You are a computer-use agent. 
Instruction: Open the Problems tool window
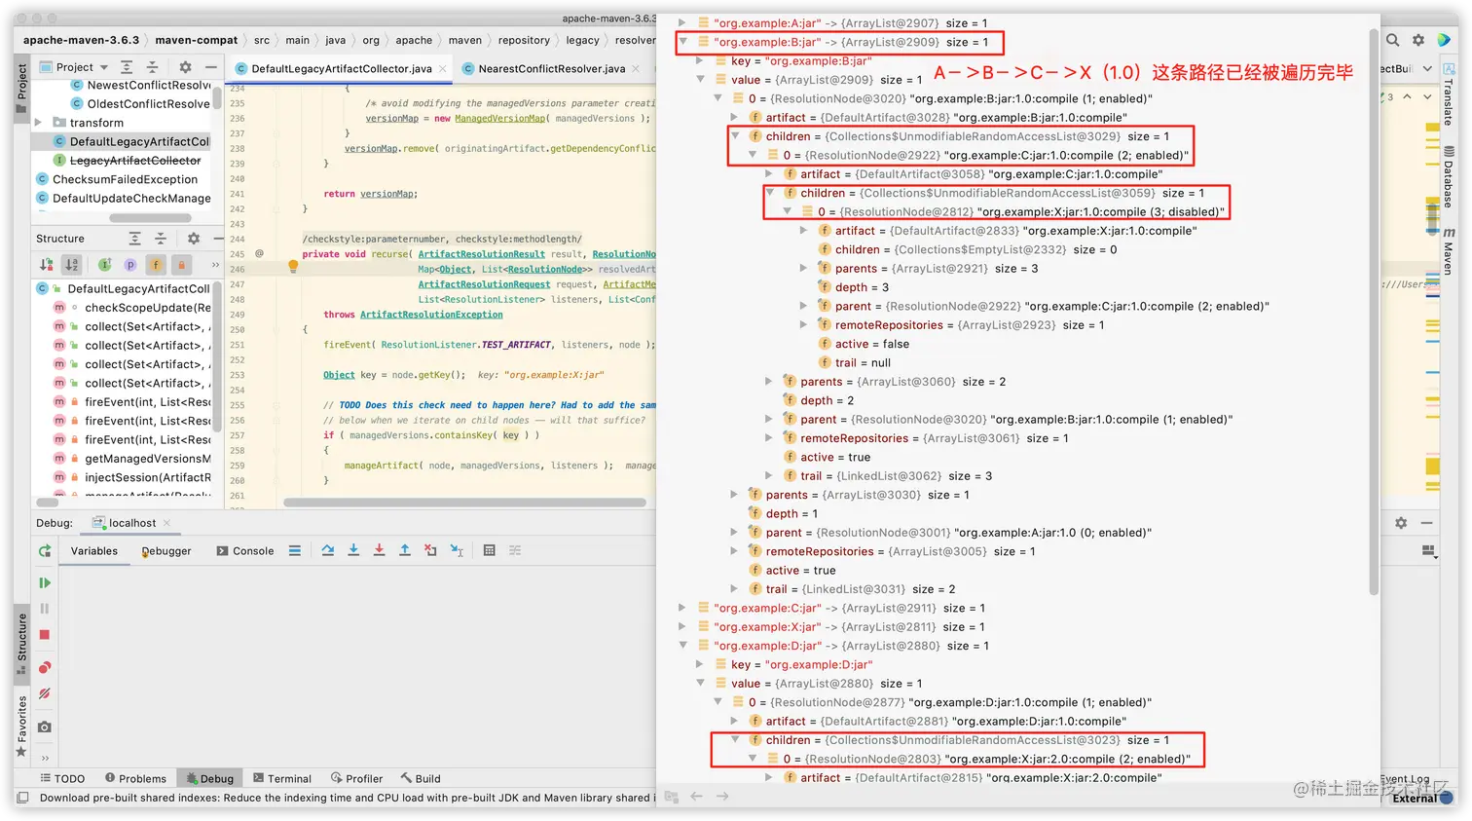(x=135, y=779)
